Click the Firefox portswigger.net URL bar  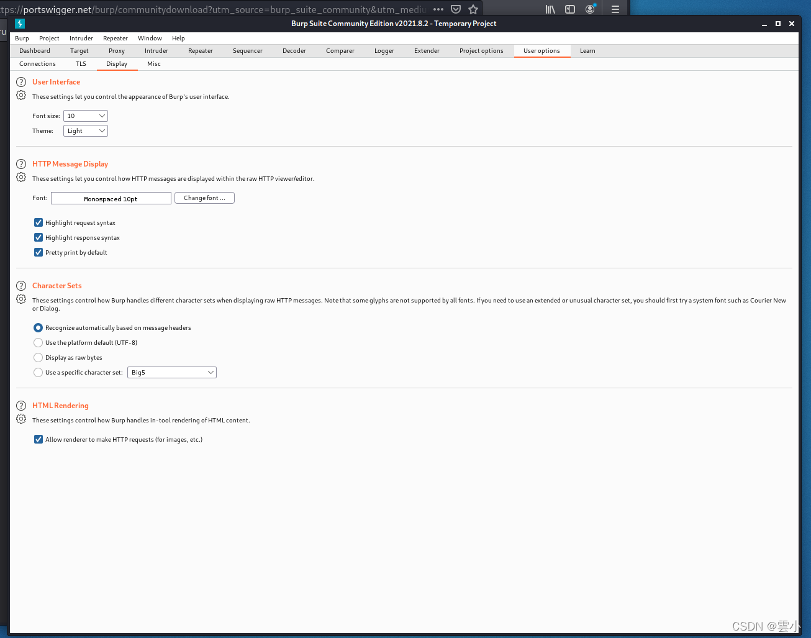(x=214, y=9)
